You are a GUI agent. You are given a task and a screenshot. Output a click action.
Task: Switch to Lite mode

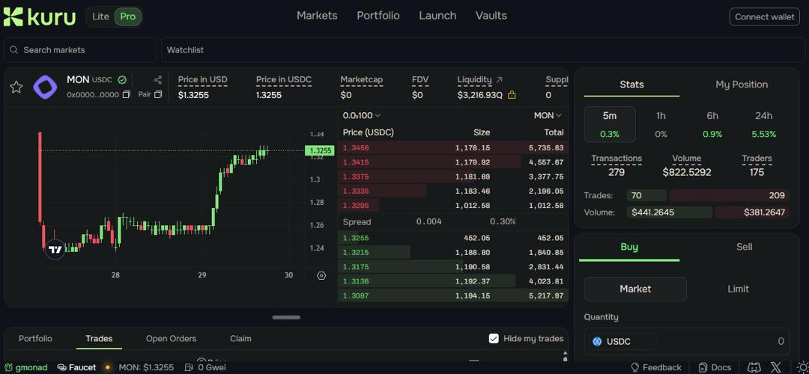point(100,16)
